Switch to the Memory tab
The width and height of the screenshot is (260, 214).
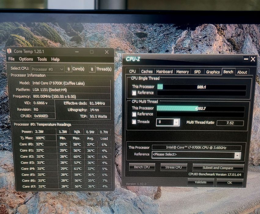pyautogui.click(x=182, y=72)
